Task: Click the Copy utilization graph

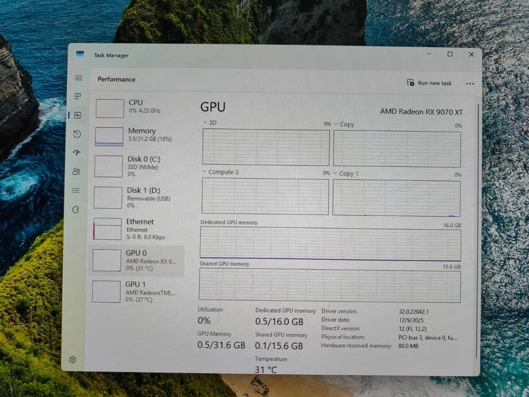Action: 397,149
